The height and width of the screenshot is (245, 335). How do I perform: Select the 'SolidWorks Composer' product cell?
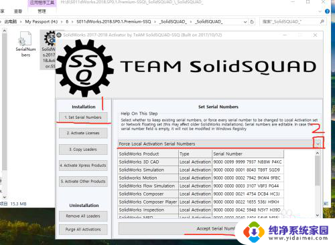[x=148, y=194]
